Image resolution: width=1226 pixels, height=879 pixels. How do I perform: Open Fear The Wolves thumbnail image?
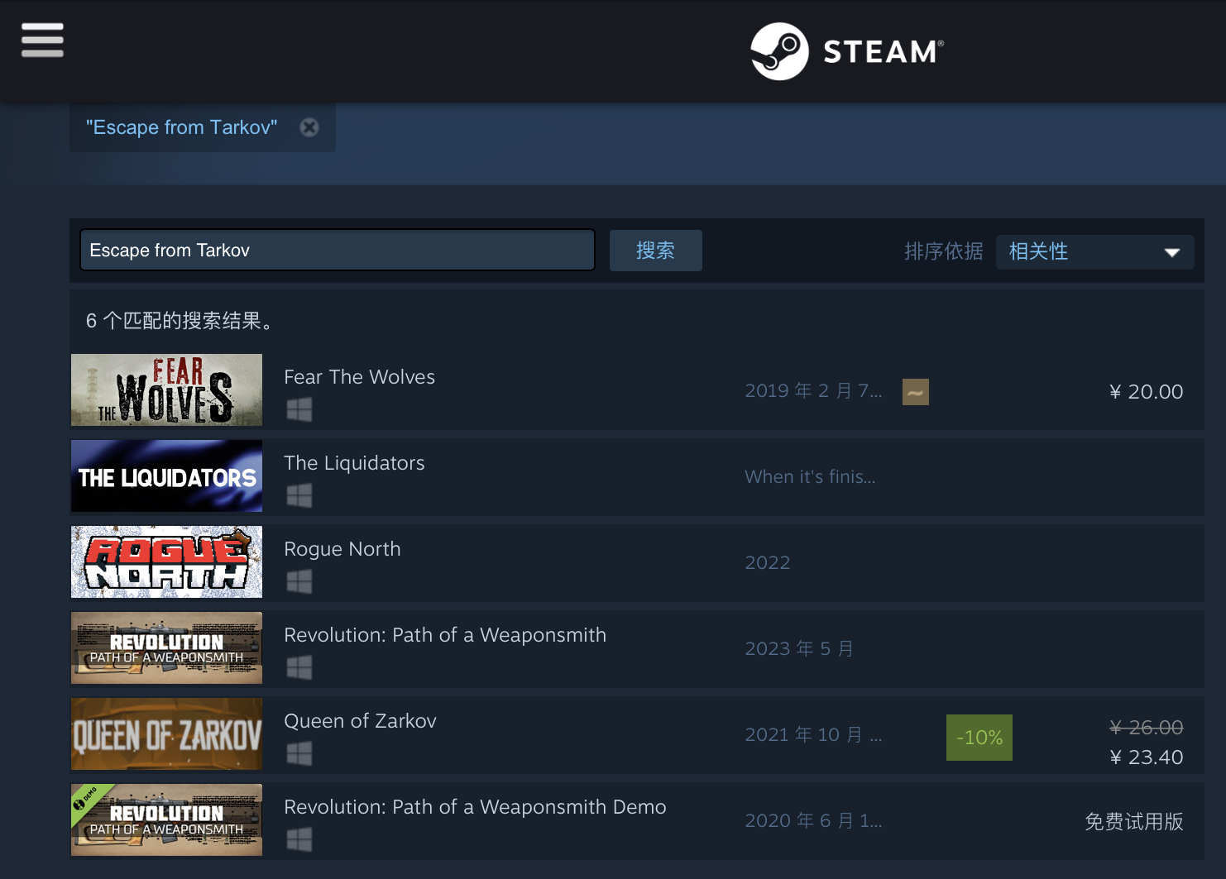tap(166, 390)
